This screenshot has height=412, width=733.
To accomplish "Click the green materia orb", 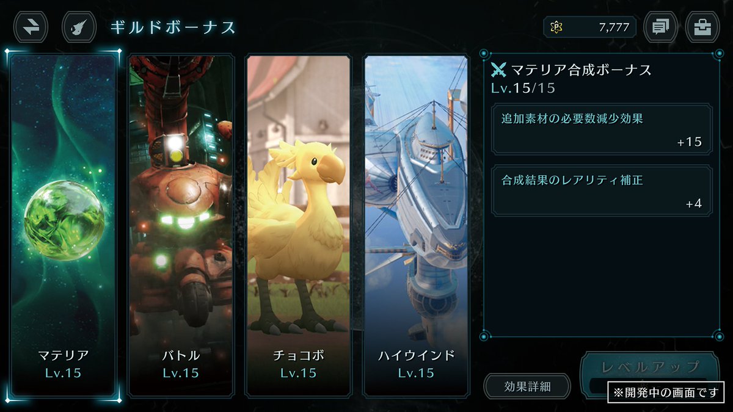I will 64,220.
